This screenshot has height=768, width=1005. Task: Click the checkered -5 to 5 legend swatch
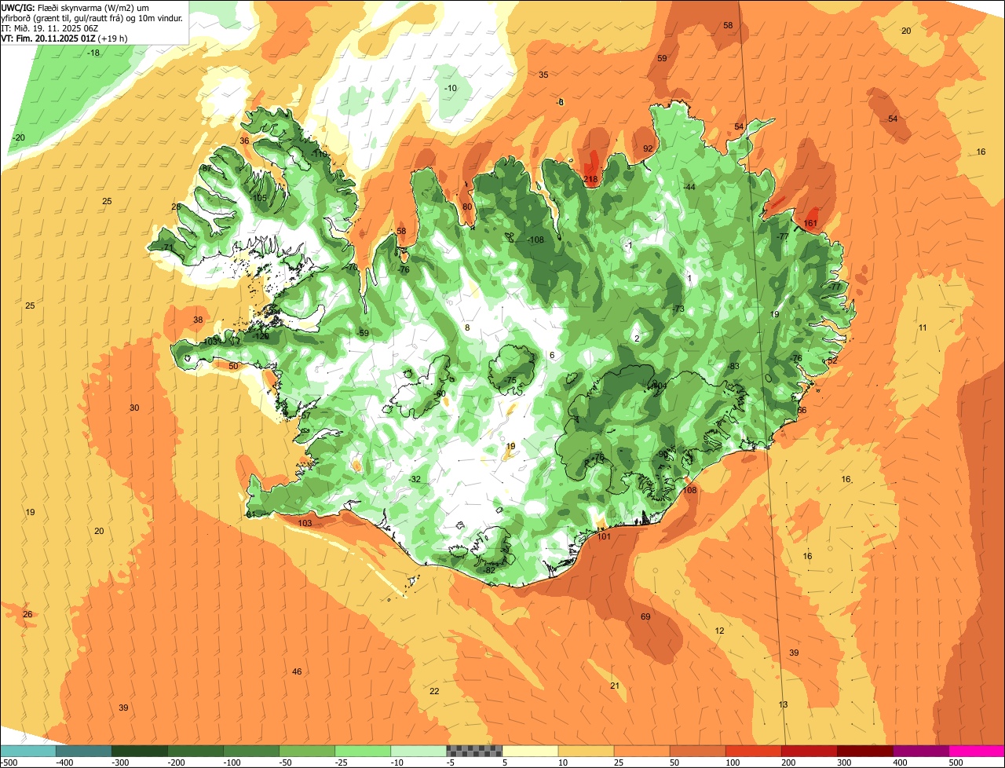(474, 751)
